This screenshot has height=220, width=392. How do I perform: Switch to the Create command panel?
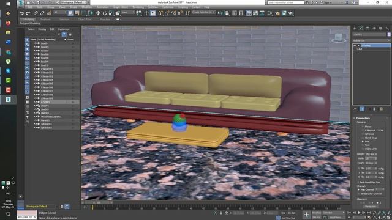click(355, 28)
